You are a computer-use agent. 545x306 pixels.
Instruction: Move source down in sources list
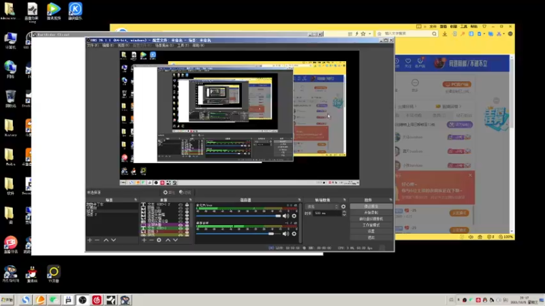[176, 240]
